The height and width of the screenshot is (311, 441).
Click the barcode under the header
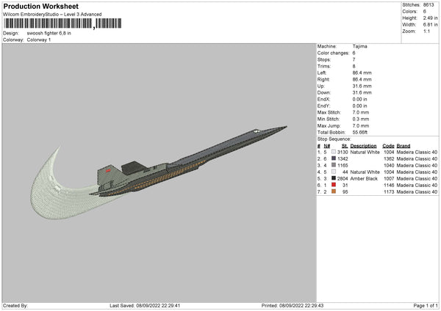(x=62, y=23)
